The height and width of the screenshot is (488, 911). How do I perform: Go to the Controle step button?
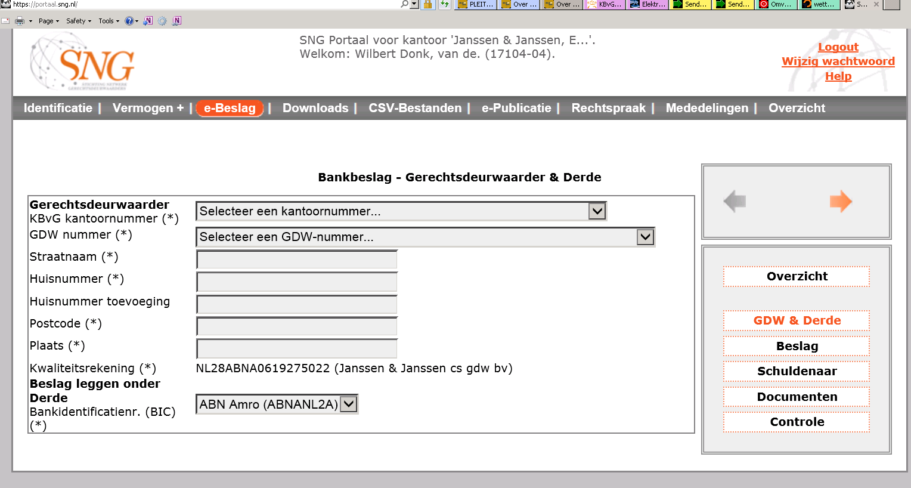[x=797, y=422]
